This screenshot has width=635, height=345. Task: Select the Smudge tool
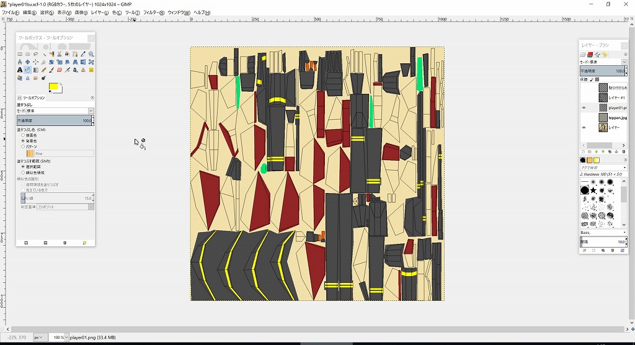click(35, 78)
